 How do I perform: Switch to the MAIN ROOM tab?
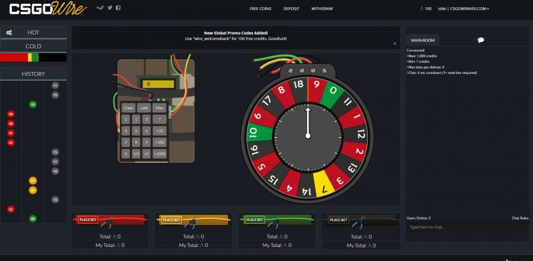[x=422, y=40]
